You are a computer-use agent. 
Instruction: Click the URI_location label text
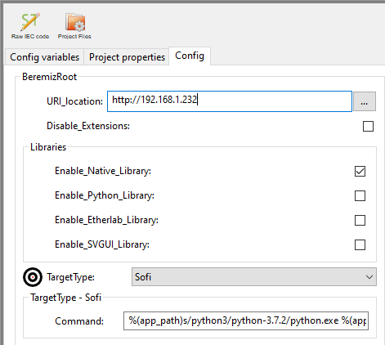coord(75,101)
